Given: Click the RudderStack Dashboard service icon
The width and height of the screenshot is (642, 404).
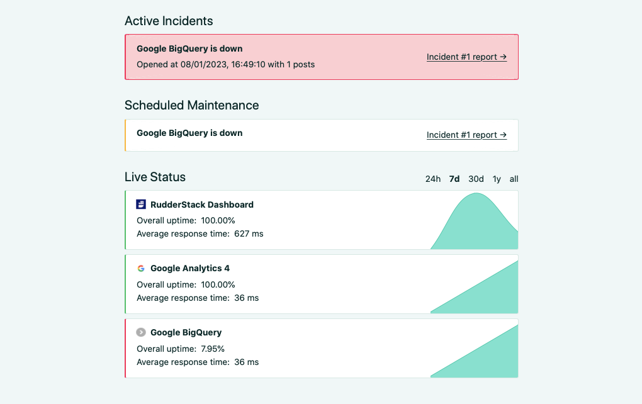Looking at the screenshot, I should click(x=140, y=204).
